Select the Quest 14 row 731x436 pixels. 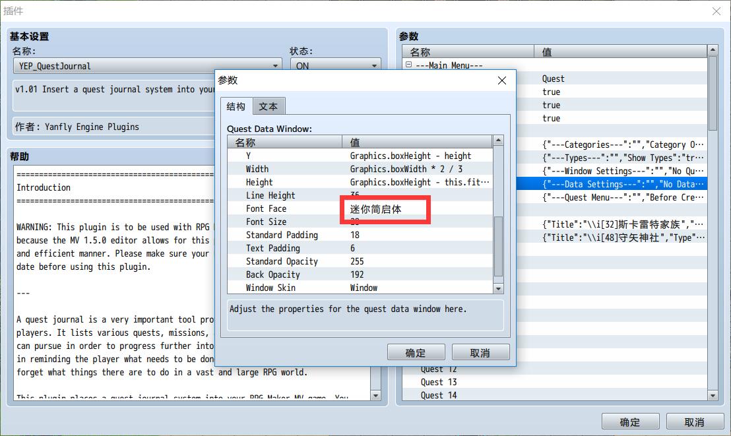pyautogui.click(x=555, y=395)
